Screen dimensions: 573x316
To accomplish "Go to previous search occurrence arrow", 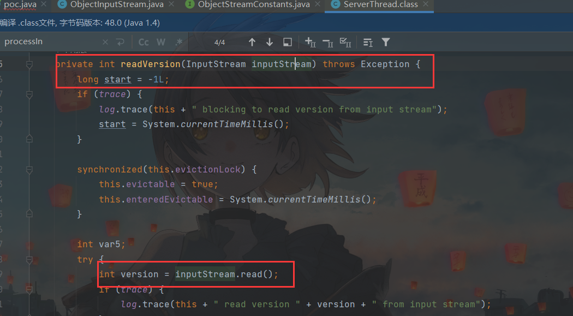I will 252,42.
